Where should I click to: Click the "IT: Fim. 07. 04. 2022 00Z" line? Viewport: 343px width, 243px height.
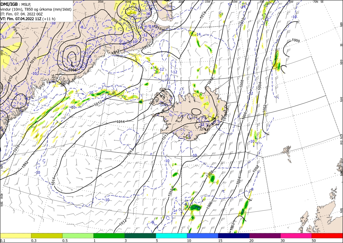22,14
